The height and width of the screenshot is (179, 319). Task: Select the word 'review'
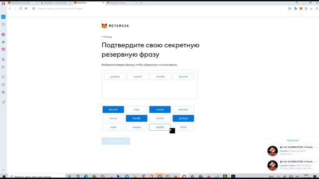coord(137,127)
